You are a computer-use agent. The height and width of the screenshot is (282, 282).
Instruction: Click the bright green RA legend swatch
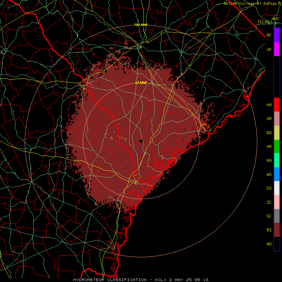tap(277, 160)
